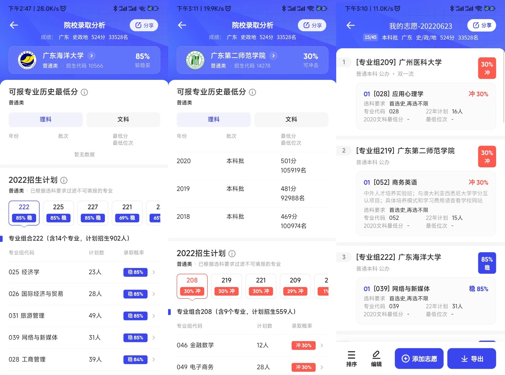Select the 排序 sort icon in bottom bar

(351, 356)
